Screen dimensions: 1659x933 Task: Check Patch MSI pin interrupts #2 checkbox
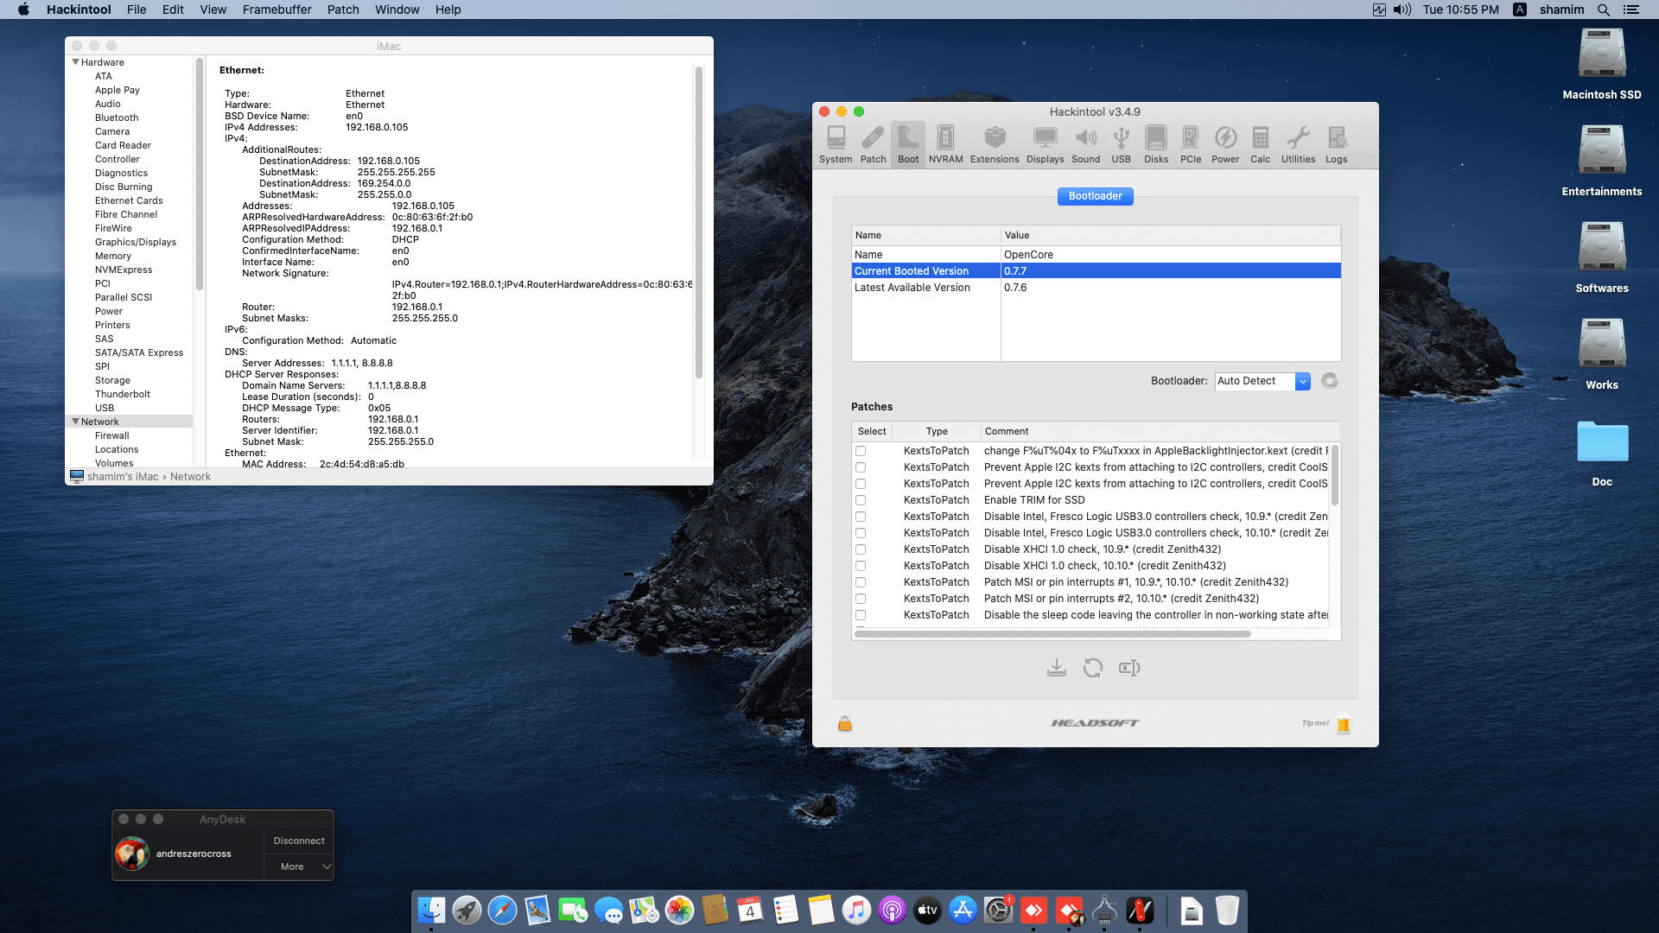(x=861, y=599)
